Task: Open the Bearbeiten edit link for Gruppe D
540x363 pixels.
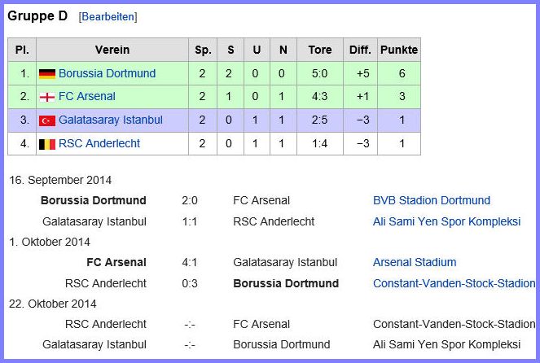Action: tap(108, 16)
